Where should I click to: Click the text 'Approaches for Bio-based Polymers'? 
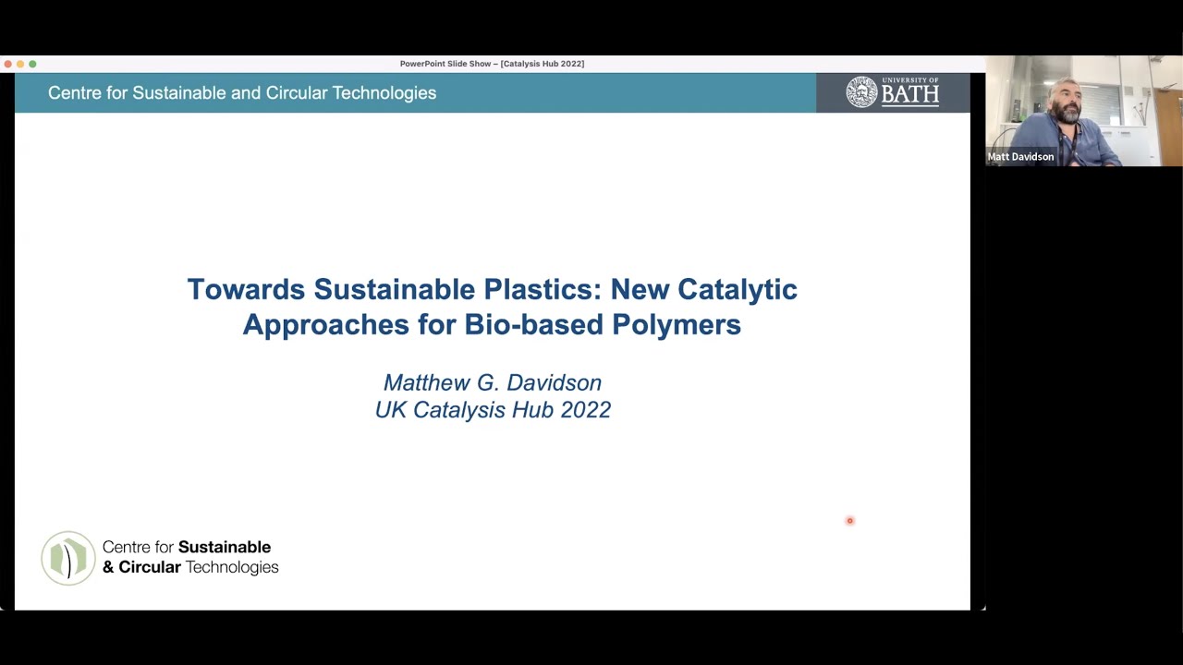(x=492, y=324)
